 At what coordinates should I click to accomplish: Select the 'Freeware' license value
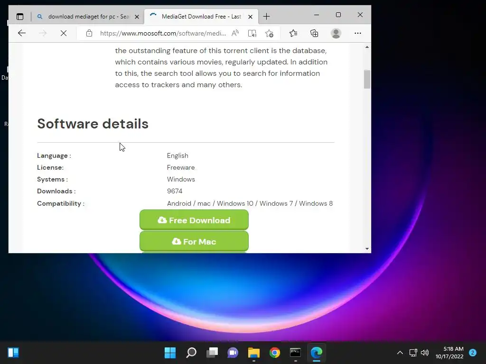tap(181, 167)
